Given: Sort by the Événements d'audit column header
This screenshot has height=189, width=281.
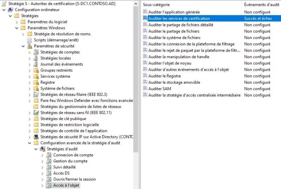Looking at the screenshot, I should click(x=261, y=5).
